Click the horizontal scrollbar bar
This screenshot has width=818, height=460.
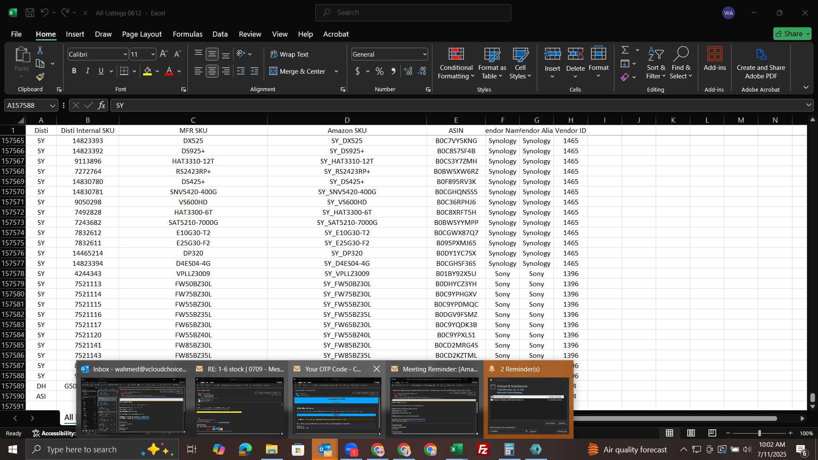click(x=675, y=418)
